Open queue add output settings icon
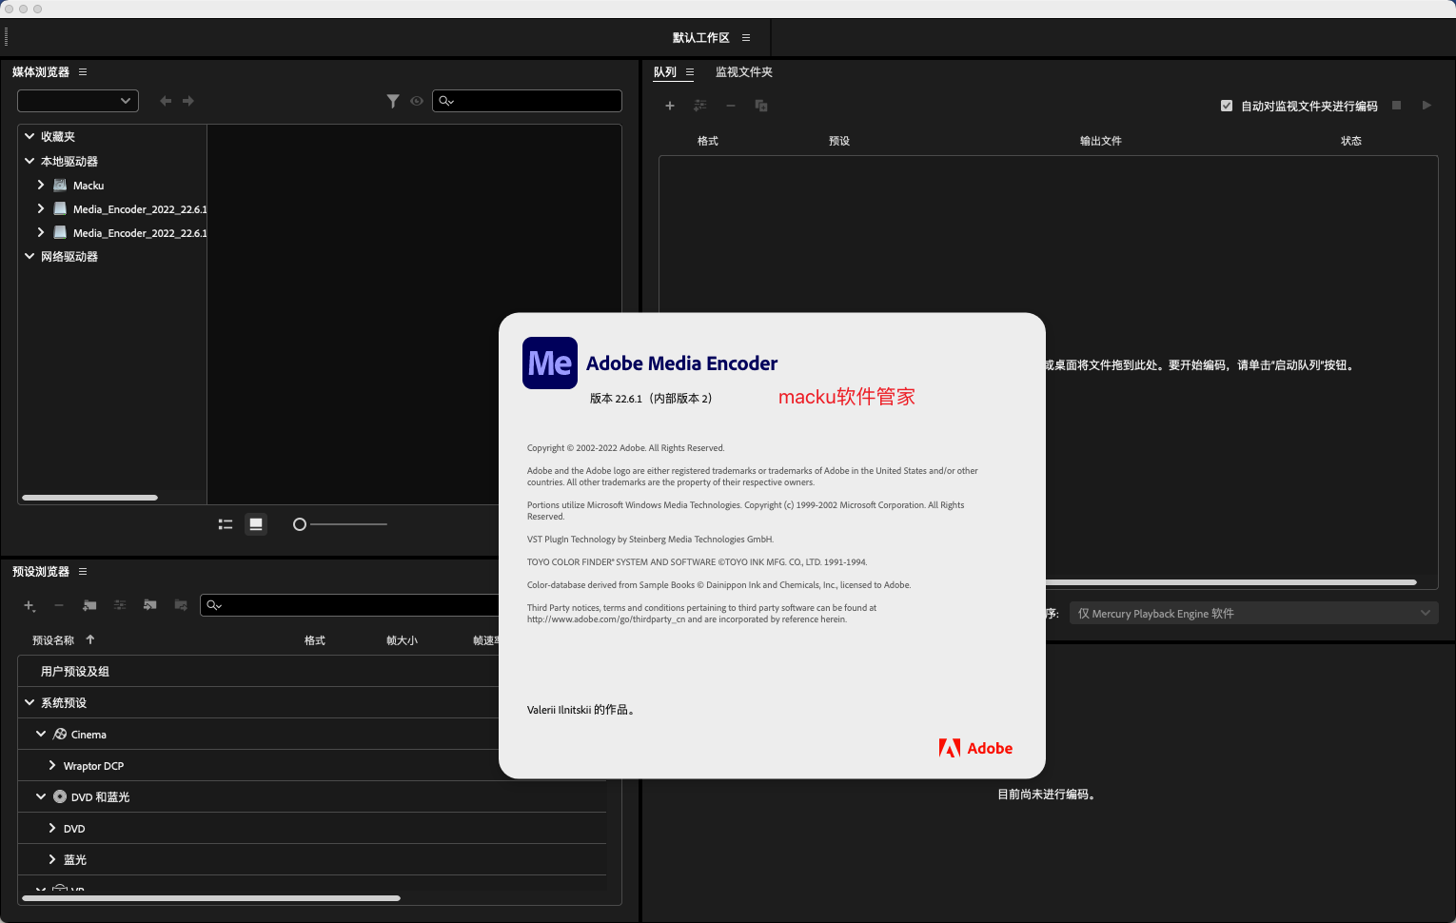This screenshot has width=1456, height=923. click(x=700, y=106)
